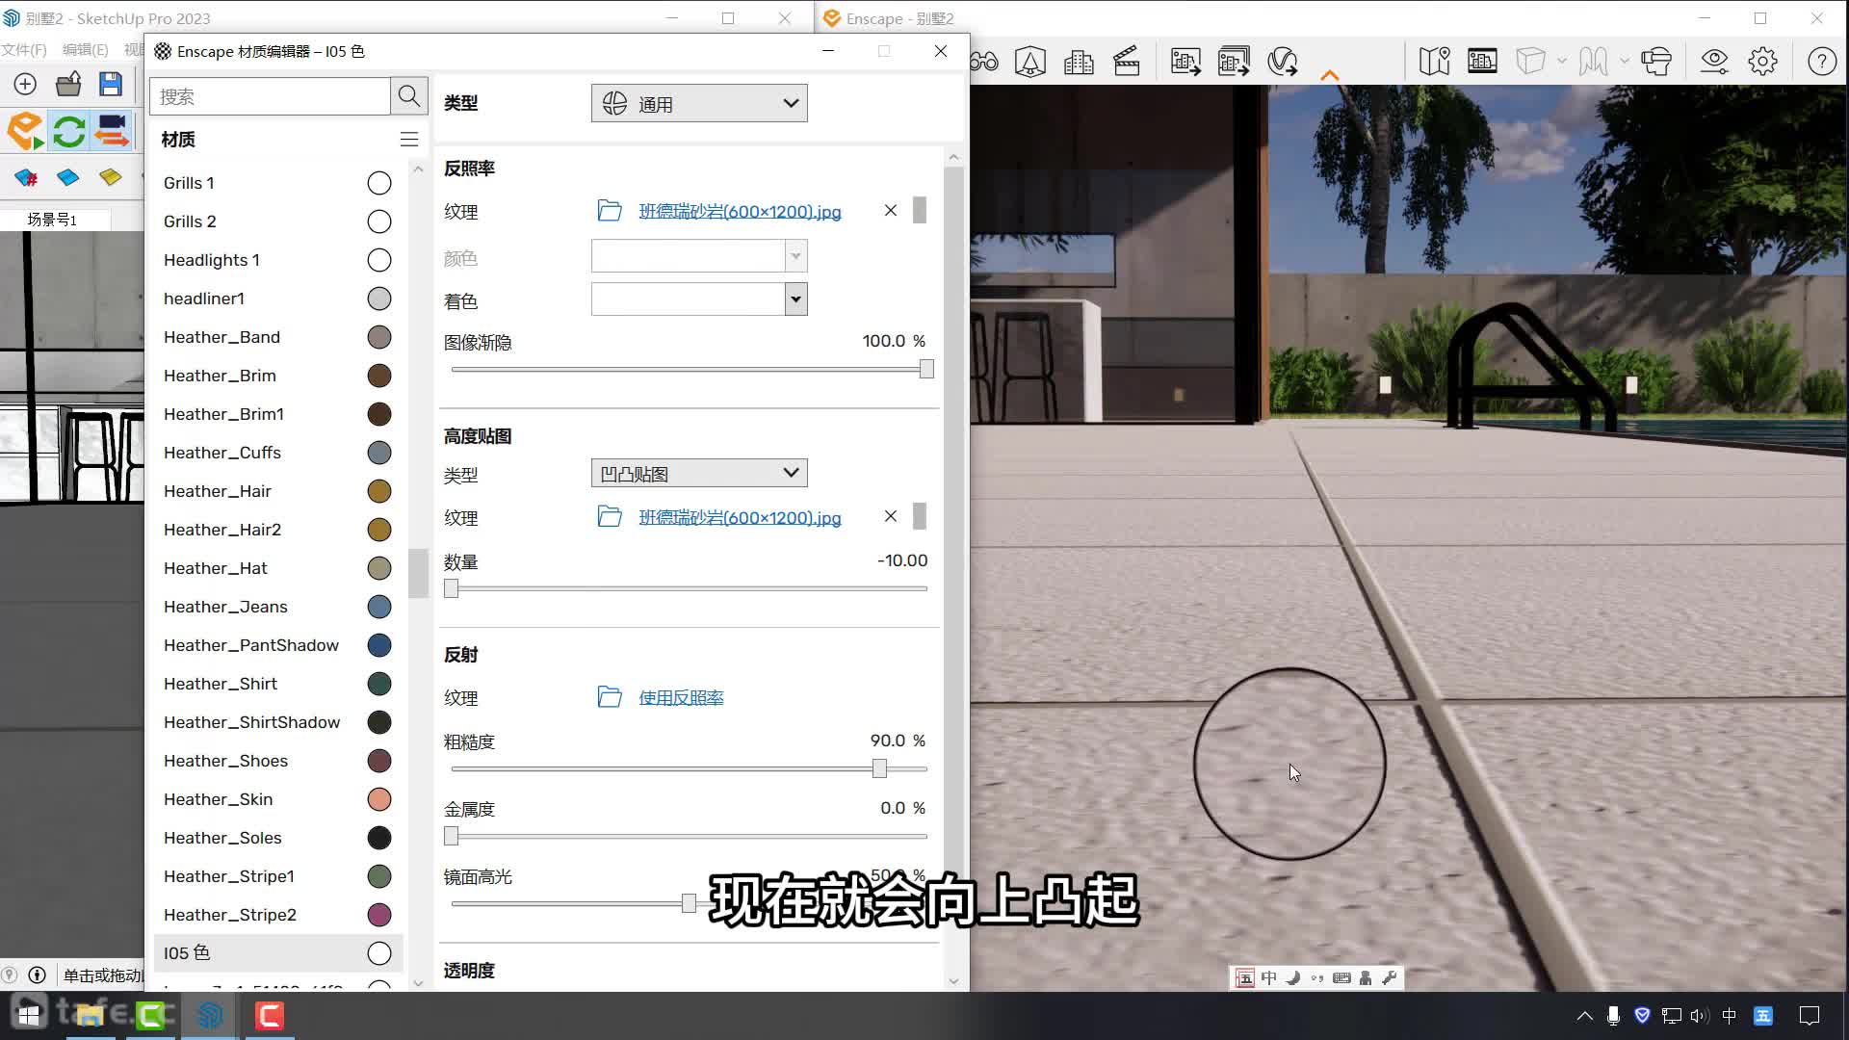1849x1040 pixels.
Task: Toggle the Heather_Stripe2 material visibility
Action: 379,914
